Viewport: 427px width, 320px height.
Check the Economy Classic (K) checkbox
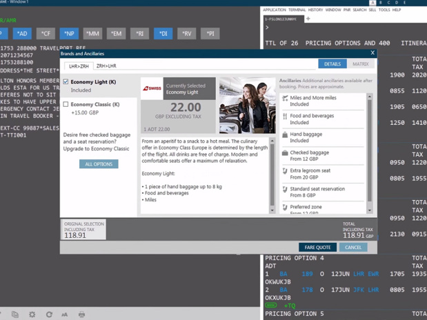66,105
